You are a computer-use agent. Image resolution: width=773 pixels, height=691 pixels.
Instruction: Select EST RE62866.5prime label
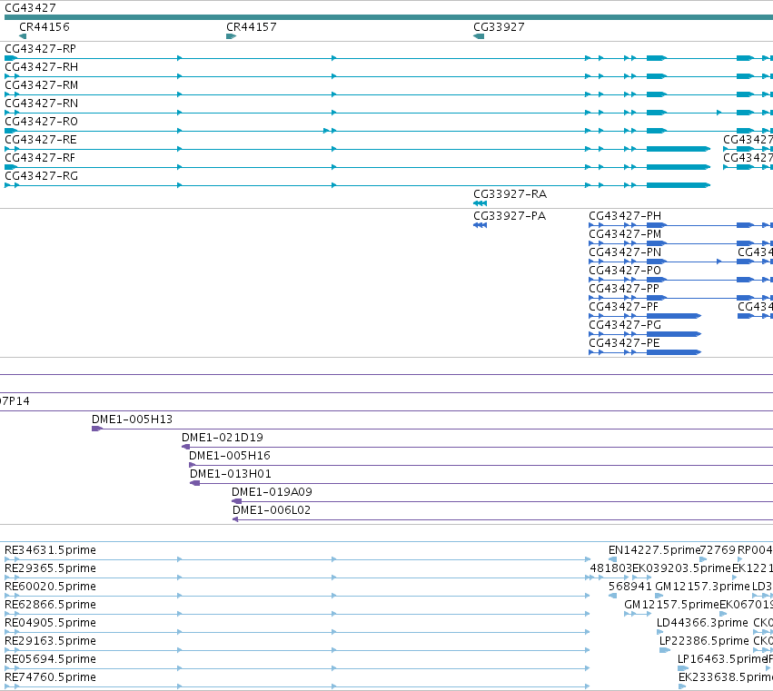pos(50,606)
